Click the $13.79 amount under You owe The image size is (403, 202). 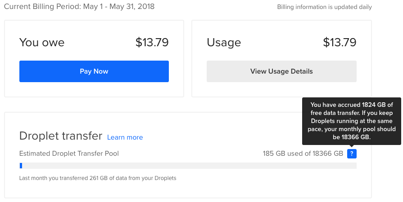(152, 43)
